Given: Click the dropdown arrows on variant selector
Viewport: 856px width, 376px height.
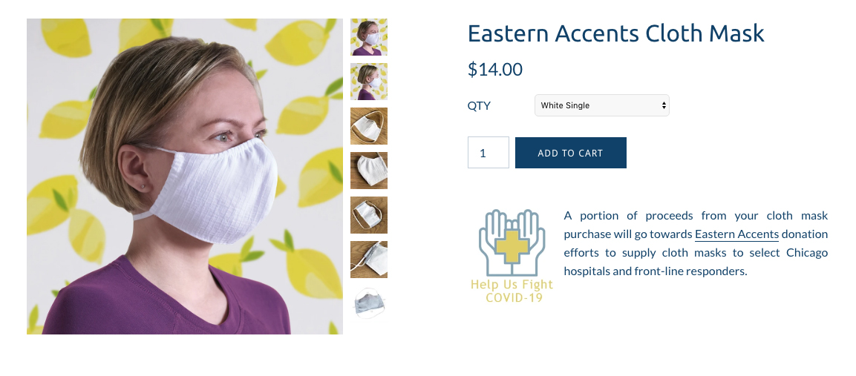Looking at the screenshot, I should pos(664,105).
